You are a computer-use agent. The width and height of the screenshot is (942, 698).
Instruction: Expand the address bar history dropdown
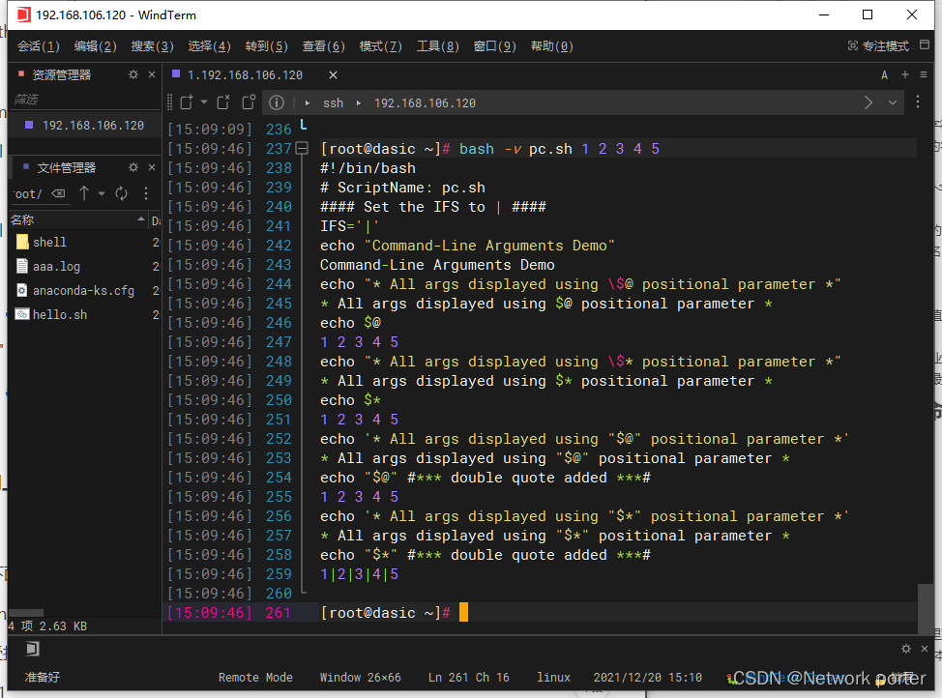[x=893, y=102]
